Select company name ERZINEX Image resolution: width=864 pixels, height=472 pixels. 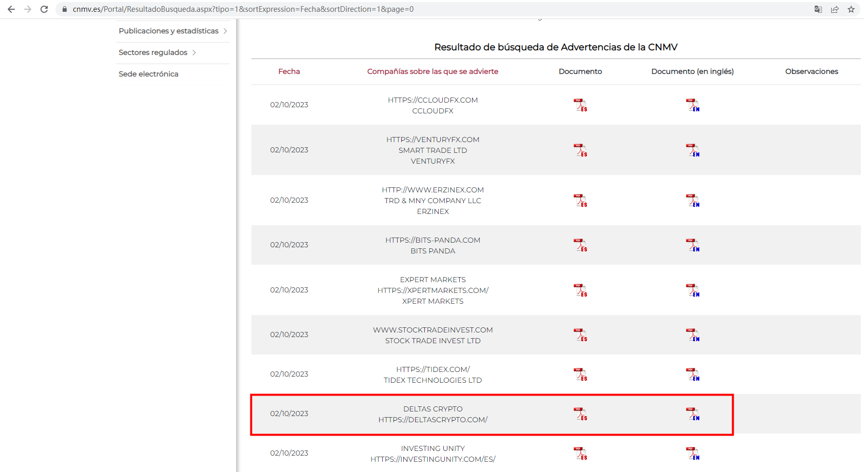click(x=433, y=211)
